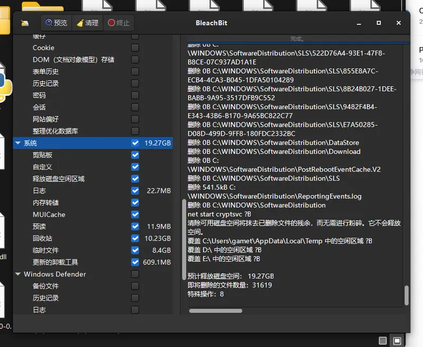Select the 整理优化数据库 item
The width and height of the screenshot is (423, 347).
[56, 131]
